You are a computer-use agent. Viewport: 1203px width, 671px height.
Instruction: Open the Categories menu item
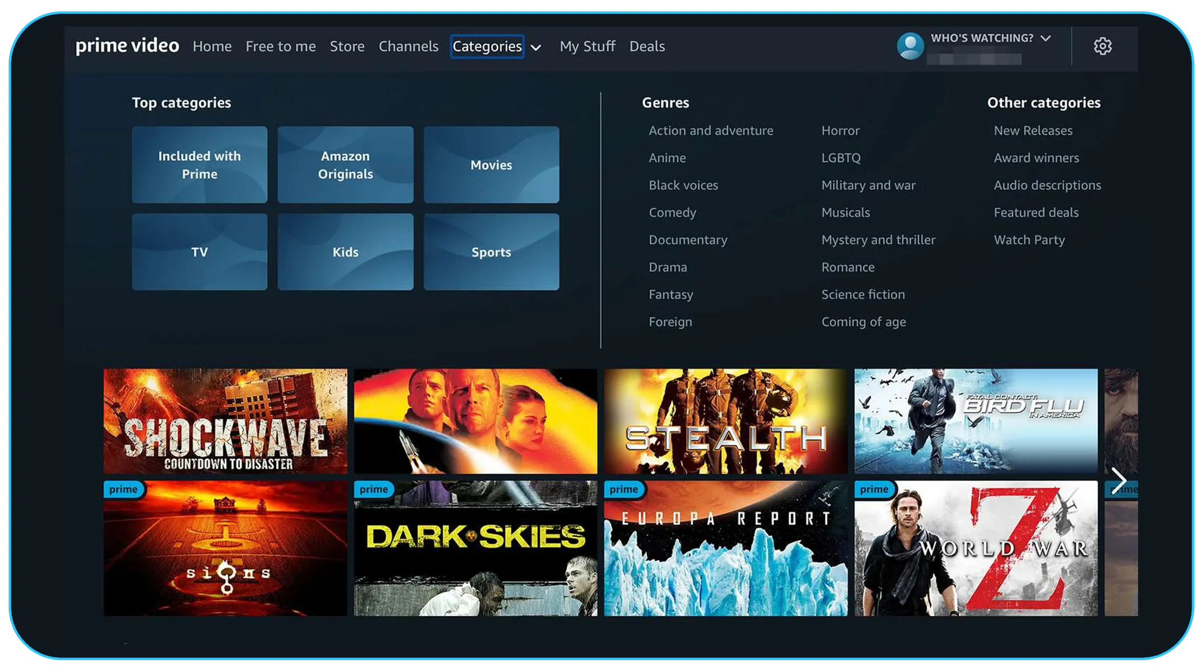point(487,47)
